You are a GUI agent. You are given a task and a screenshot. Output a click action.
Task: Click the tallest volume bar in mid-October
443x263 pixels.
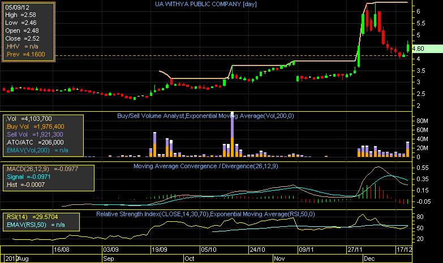(x=232, y=134)
